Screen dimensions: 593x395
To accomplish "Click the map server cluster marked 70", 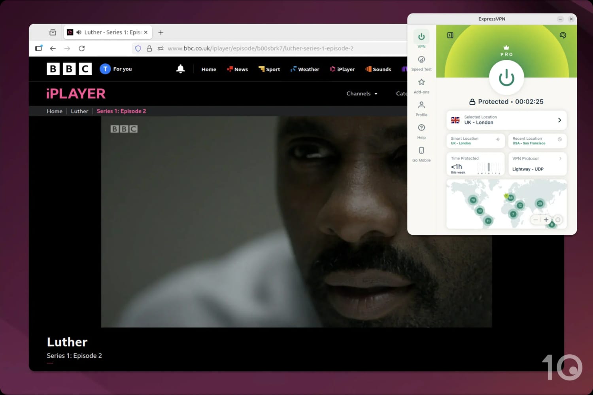I will click(x=473, y=200).
